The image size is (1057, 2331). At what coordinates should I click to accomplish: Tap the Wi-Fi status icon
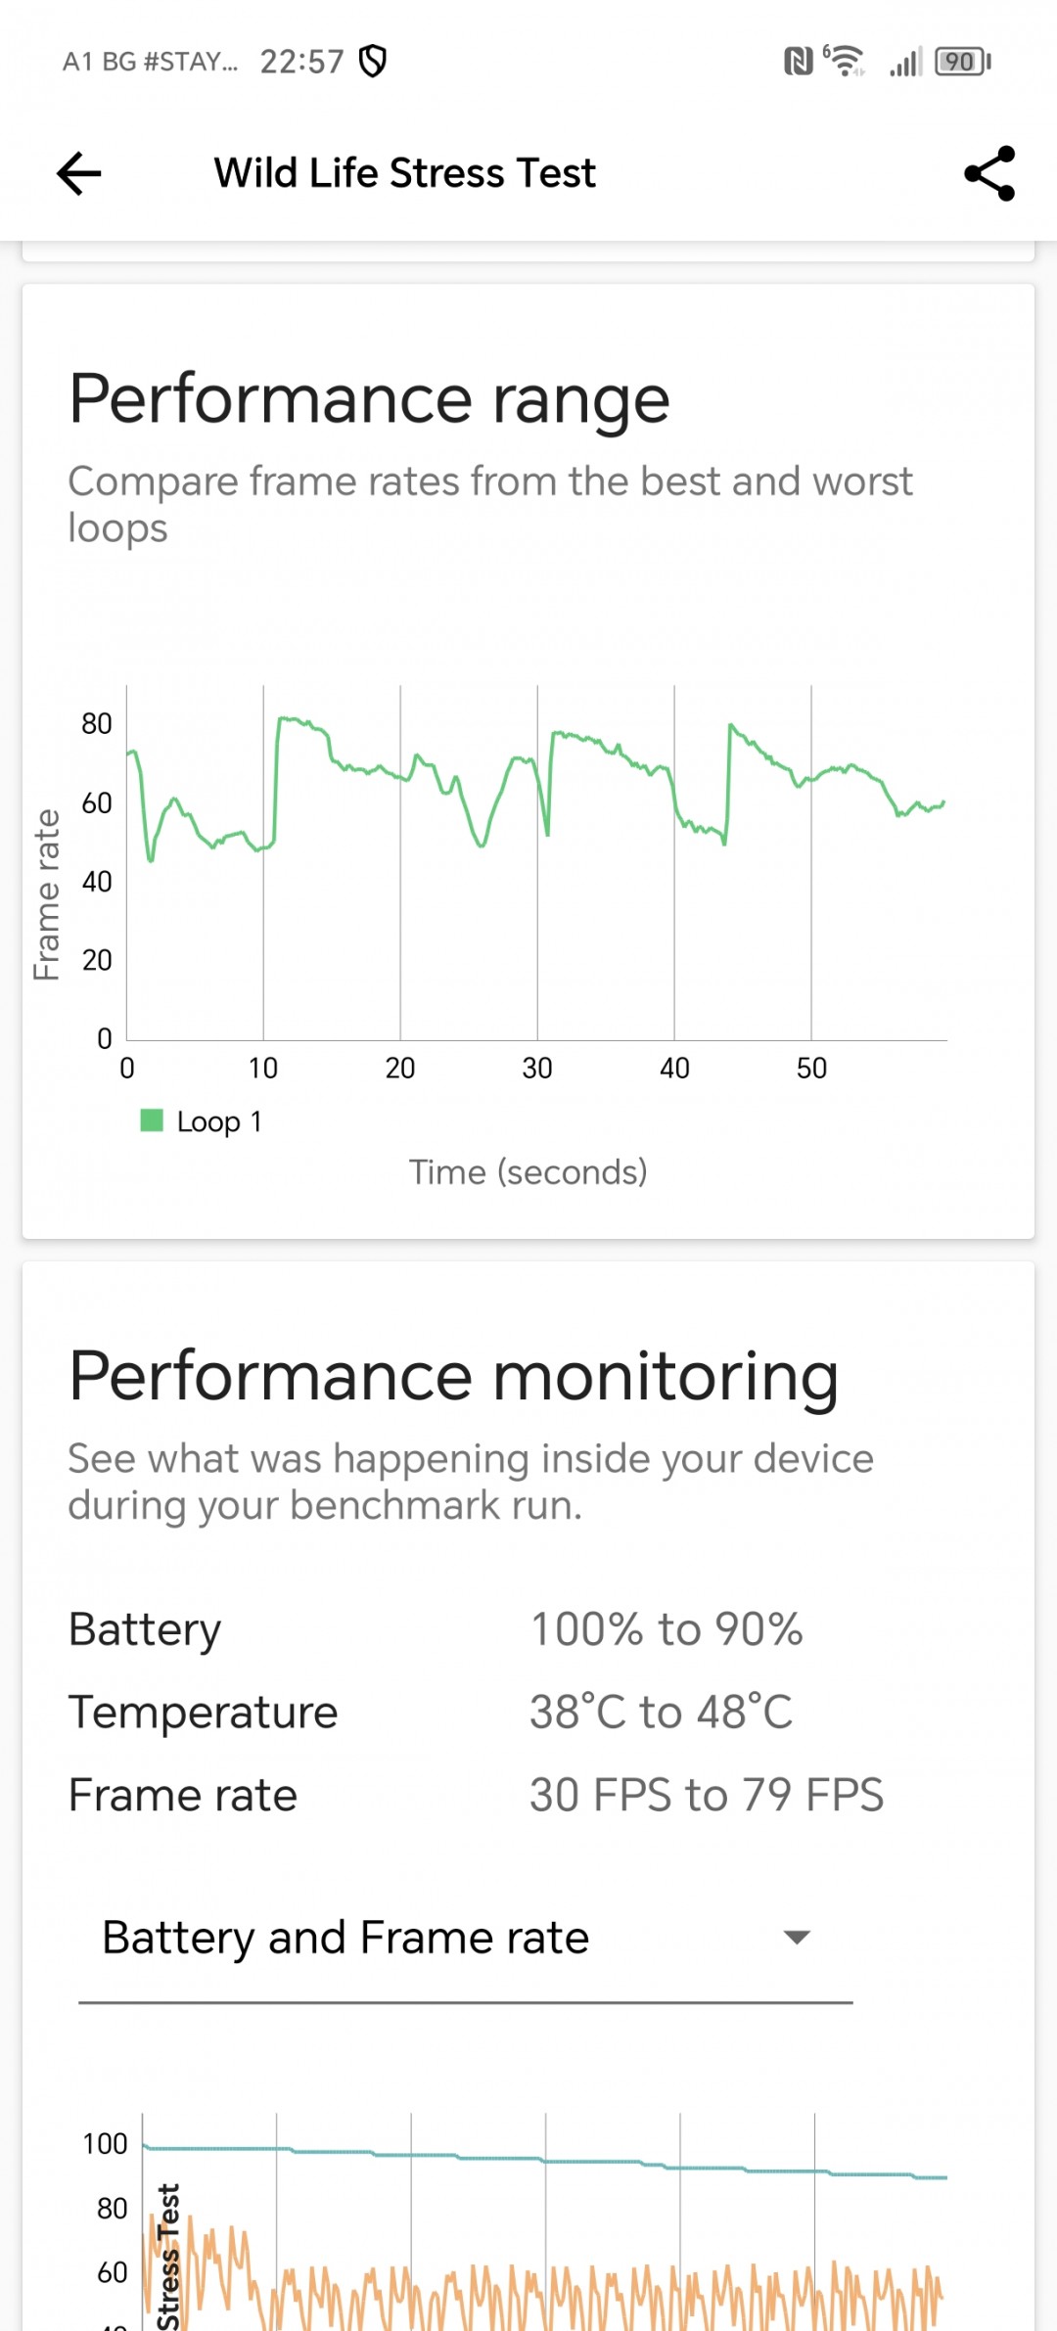pos(845,61)
